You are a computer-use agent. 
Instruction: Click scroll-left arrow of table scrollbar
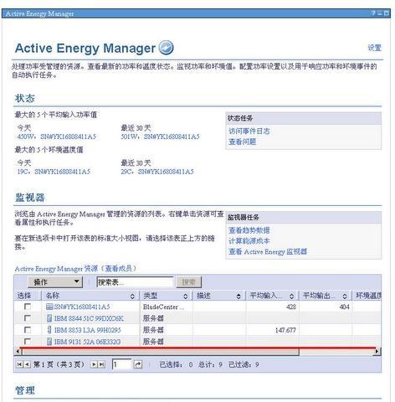[x=18, y=351]
